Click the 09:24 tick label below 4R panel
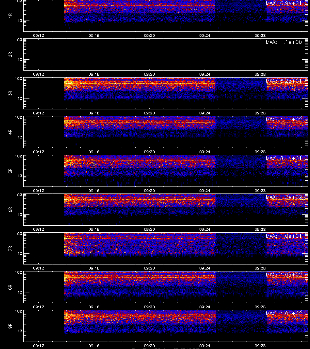This screenshot has height=349, width=310. [x=205, y=152]
